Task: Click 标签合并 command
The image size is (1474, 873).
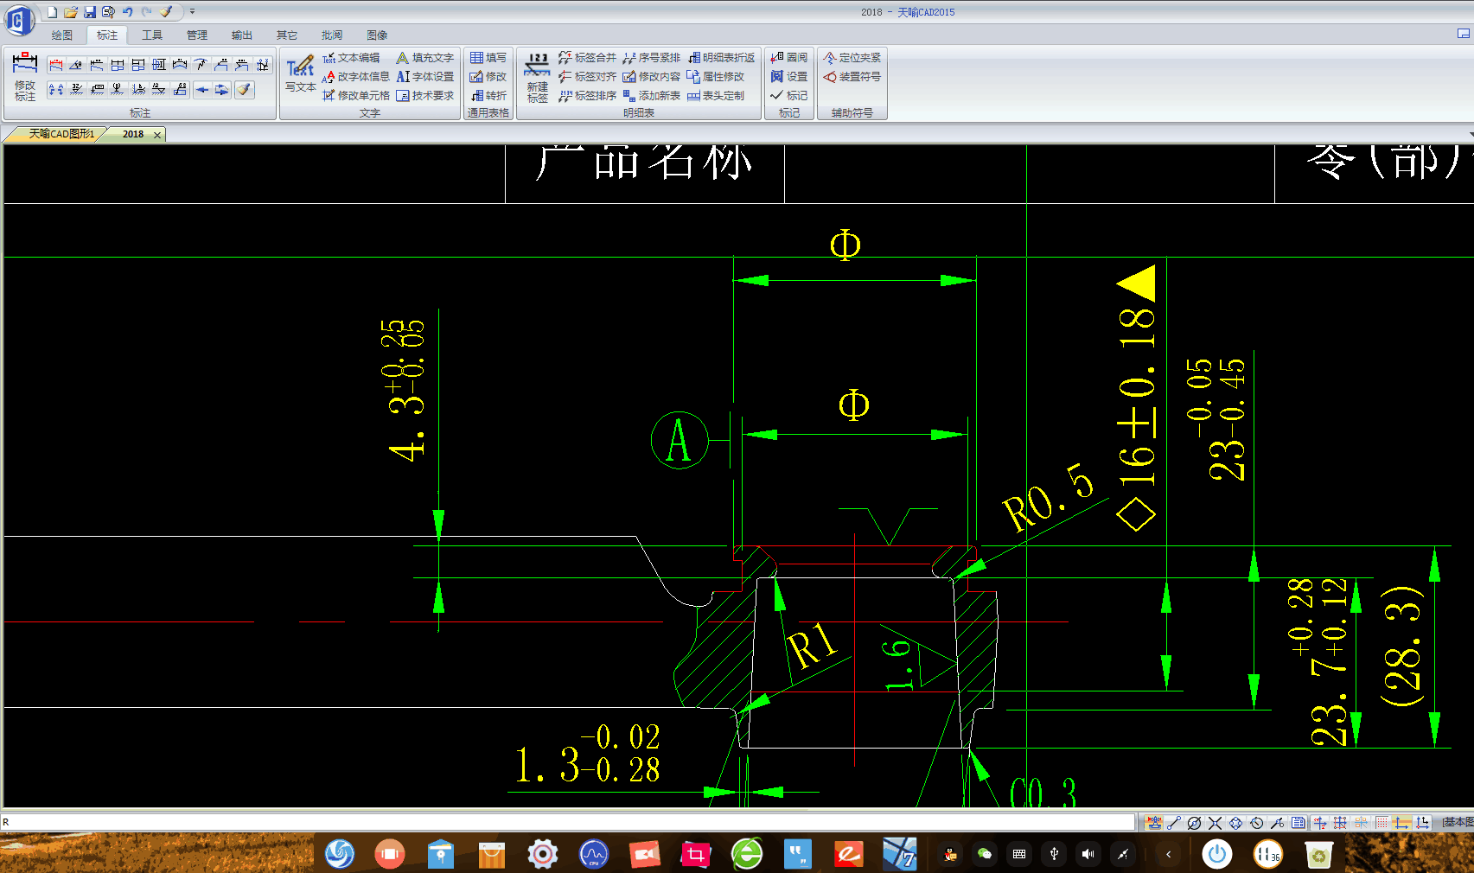Action: coord(587,58)
